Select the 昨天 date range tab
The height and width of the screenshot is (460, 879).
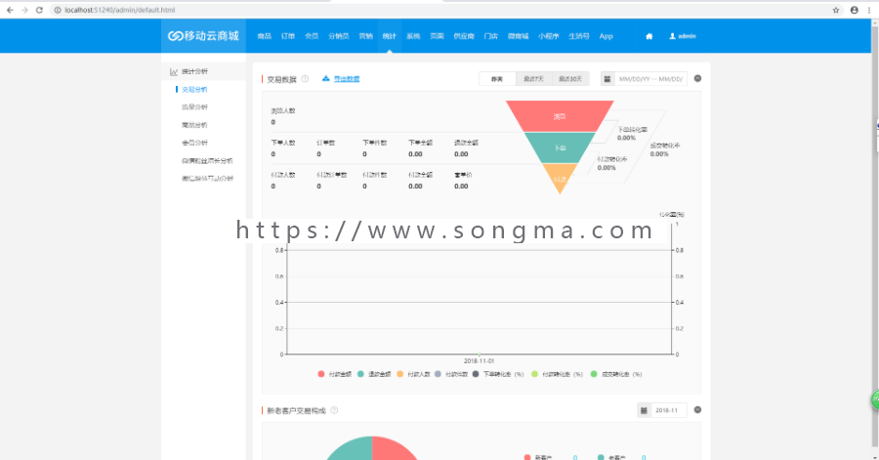coord(497,79)
